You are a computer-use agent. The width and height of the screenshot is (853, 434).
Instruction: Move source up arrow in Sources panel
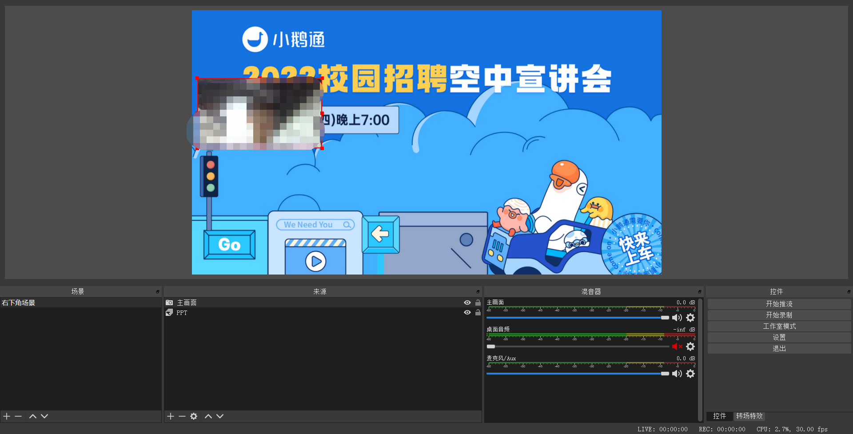coord(208,416)
